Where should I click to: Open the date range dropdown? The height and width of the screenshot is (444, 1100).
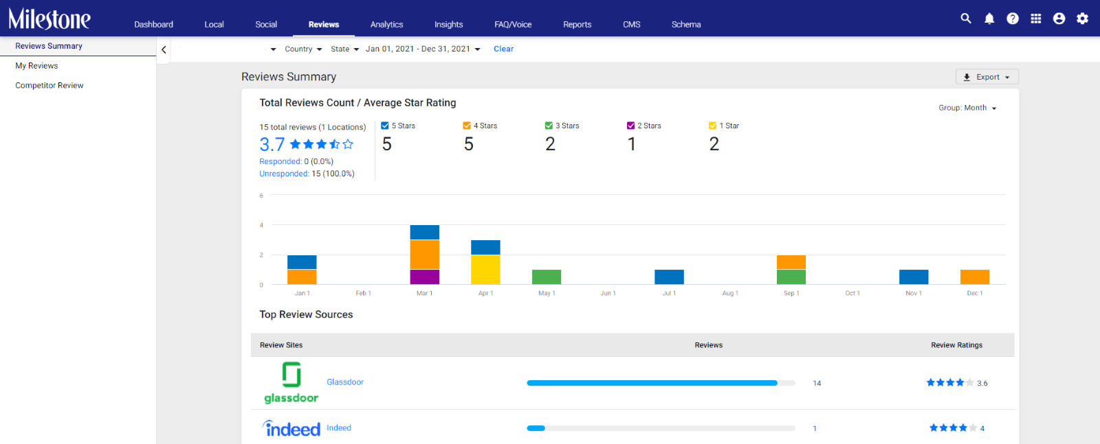coord(423,49)
